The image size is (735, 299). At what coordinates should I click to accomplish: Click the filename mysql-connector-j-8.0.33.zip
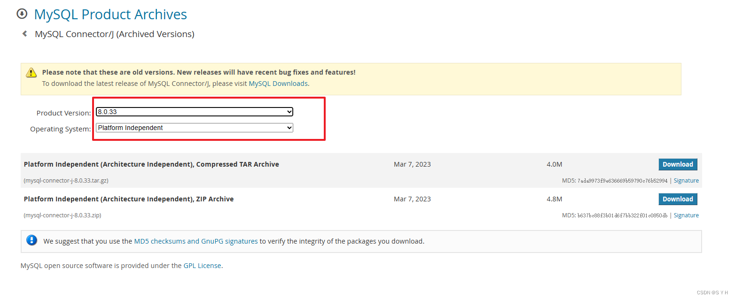(63, 215)
